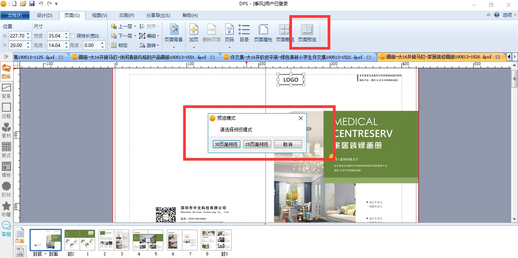Open the 帮助(H) ribbon tab
The image size is (518, 258).
pyautogui.click(x=190, y=16)
